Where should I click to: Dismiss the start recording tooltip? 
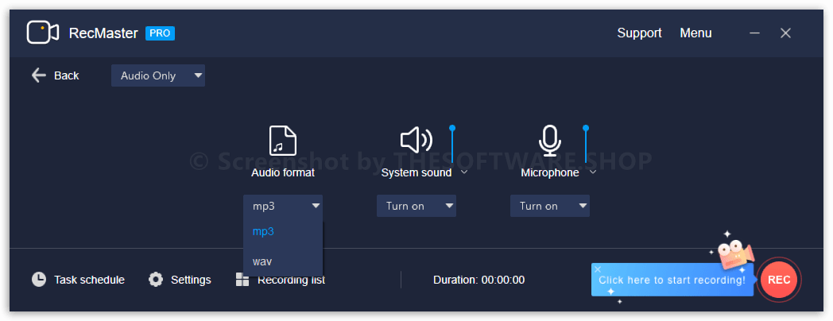coord(598,269)
